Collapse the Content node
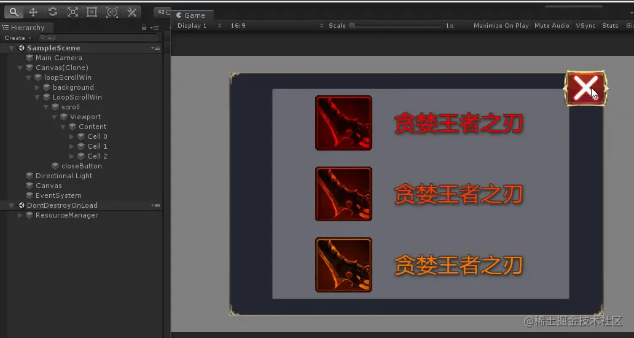634x338 pixels. coord(63,127)
